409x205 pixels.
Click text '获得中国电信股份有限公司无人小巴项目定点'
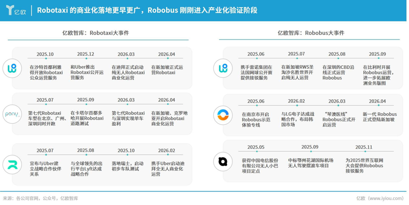260,166
